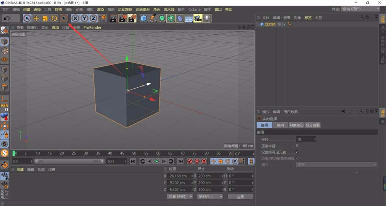Select the Scale tool icon
This screenshot has width=386, height=206.
point(45,18)
